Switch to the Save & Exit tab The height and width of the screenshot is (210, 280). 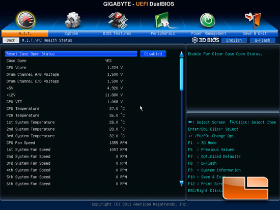click(x=255, y=34)
